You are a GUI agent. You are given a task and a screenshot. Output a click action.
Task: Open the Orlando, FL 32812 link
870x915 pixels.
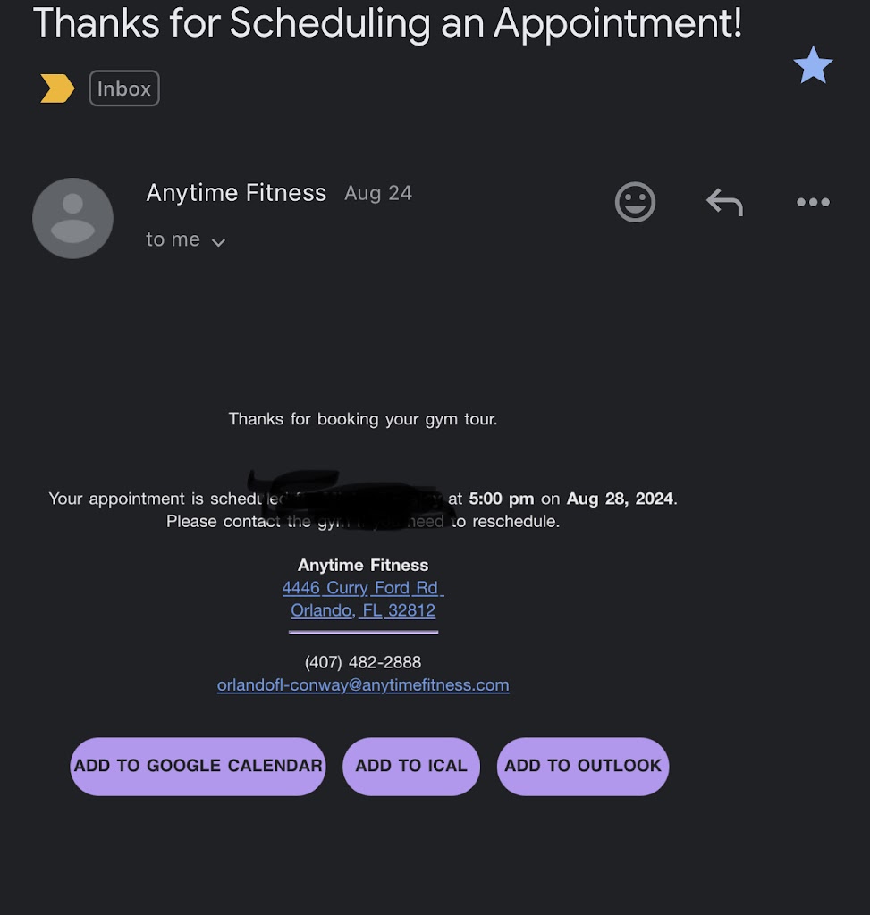pos(362,610)
